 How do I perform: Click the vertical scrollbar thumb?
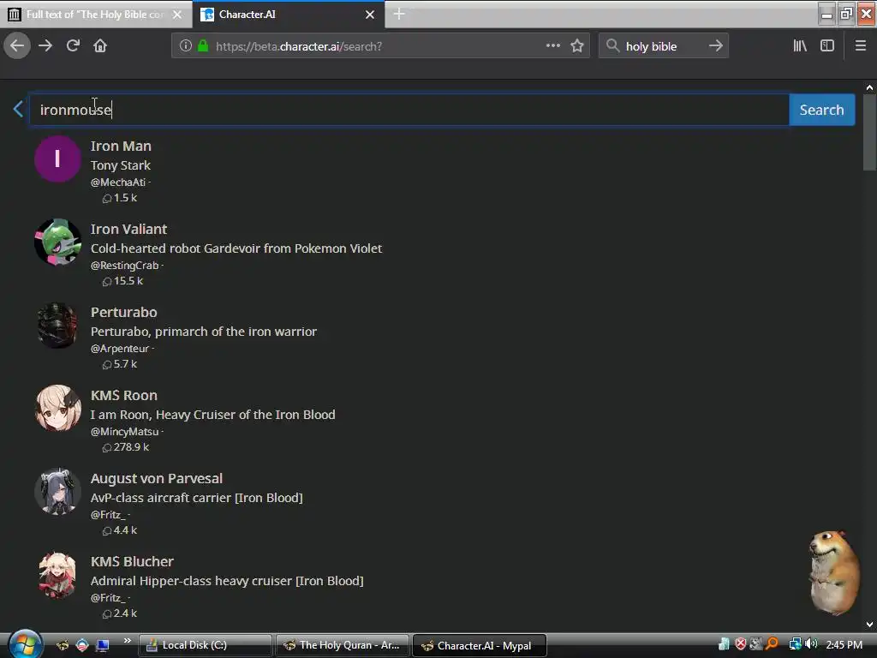point(869,132)
